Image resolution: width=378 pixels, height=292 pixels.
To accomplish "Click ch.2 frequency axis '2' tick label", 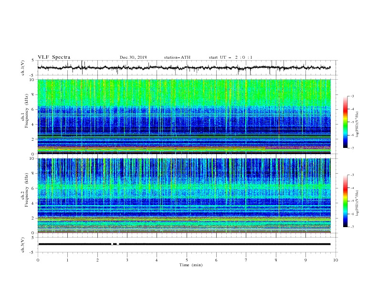I will click(x=33, y=218).
